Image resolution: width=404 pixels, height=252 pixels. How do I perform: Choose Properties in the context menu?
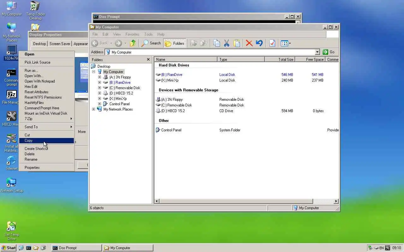(x=46, y=168)
